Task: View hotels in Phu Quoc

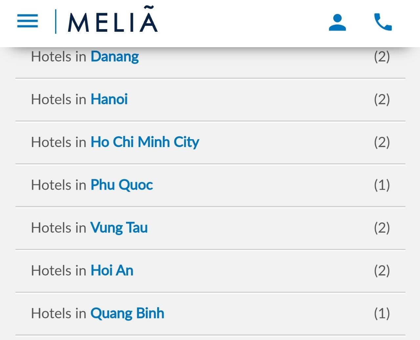Action: tap(122, 185)
